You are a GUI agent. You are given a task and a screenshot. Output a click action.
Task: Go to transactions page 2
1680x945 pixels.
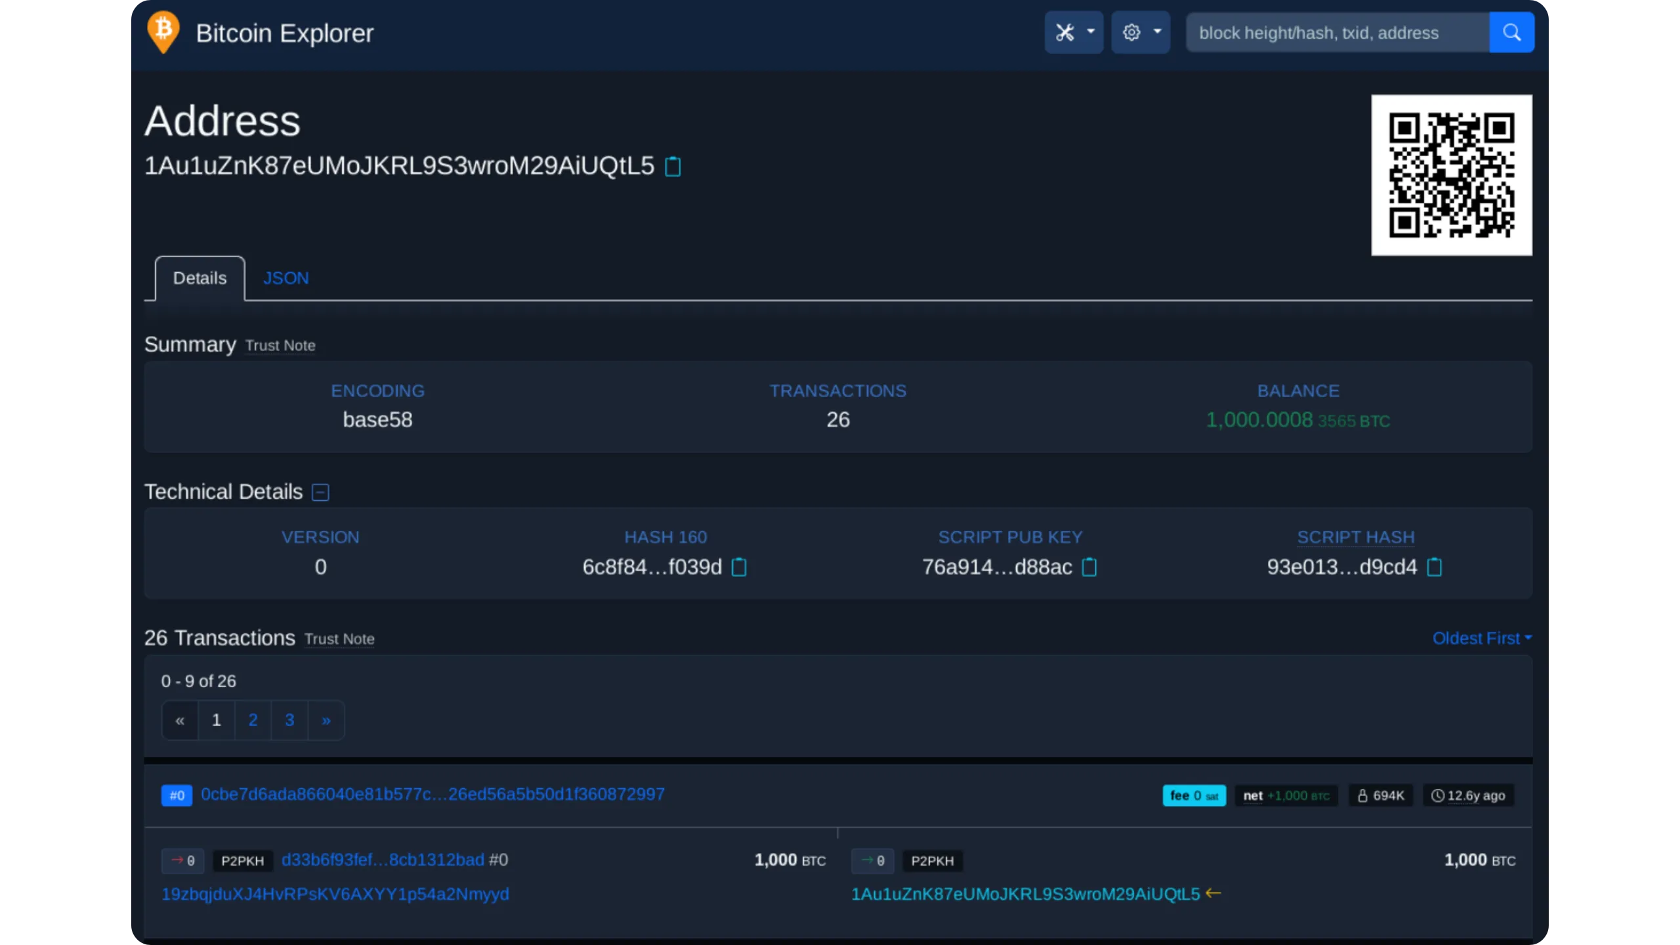click(x=253, y=721)
